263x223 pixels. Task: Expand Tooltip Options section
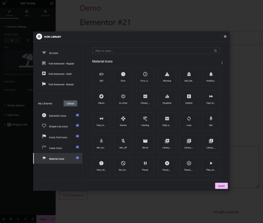16,105
